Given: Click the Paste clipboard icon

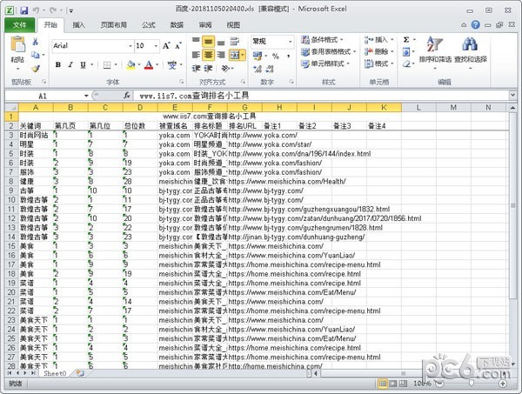Looking at the screenshot, I should (x=17, y=45).
